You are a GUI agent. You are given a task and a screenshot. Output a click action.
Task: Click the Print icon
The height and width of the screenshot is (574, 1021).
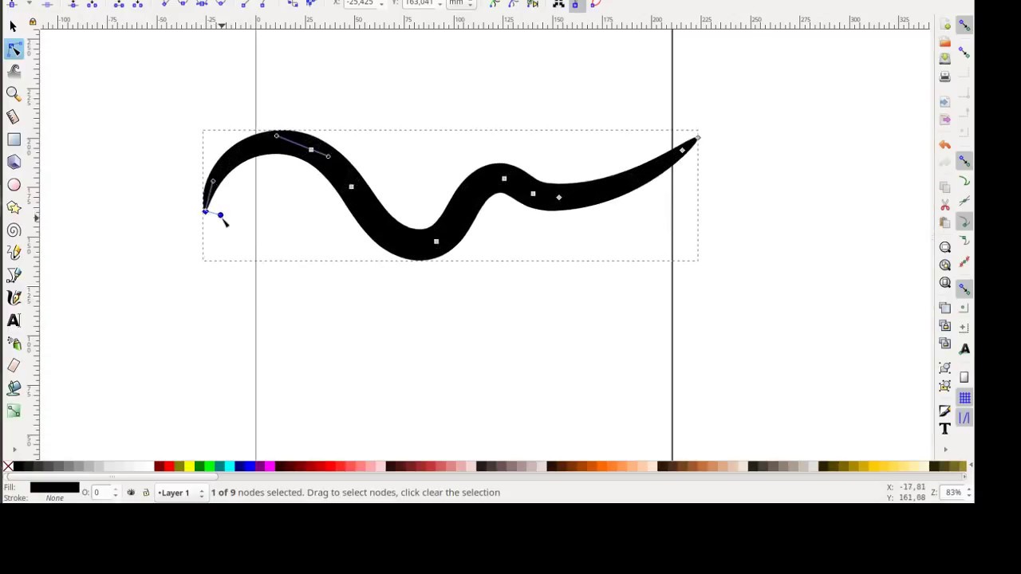click(x=945, y=77)
